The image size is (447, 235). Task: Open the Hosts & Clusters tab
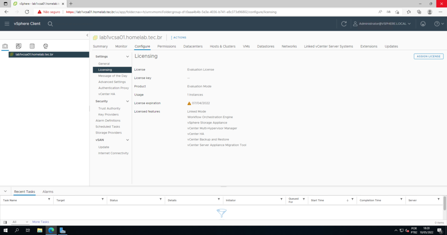223,46
